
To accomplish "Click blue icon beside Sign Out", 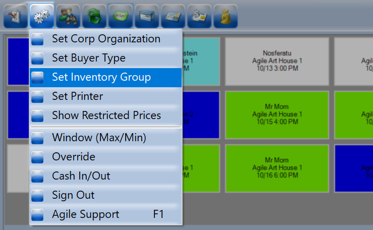I will 37,196.
